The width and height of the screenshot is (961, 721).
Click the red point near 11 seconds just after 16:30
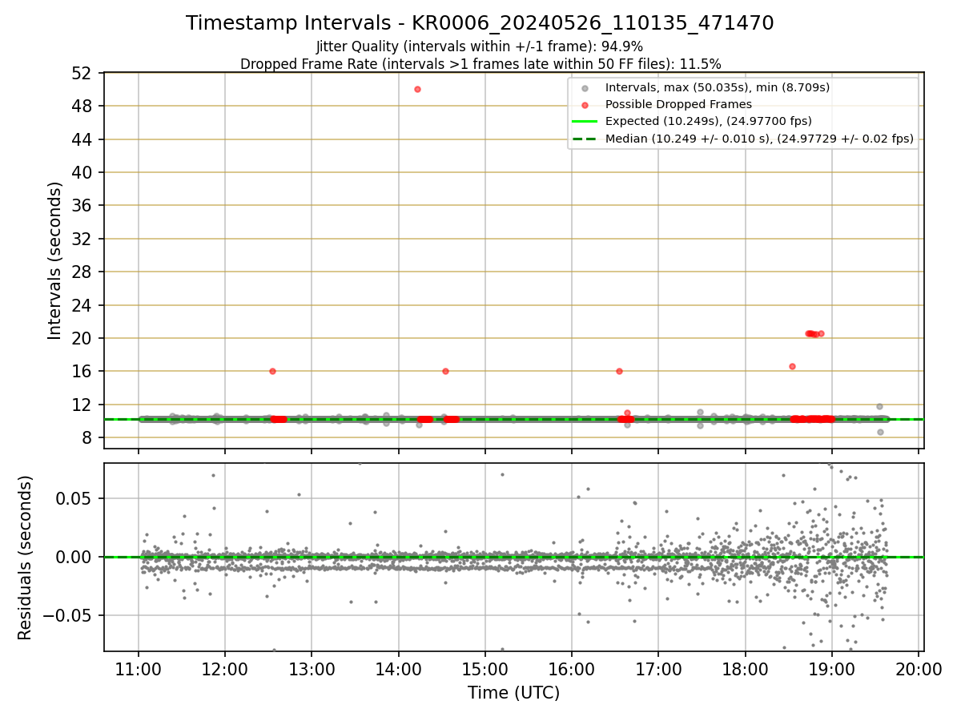point(627,413)
